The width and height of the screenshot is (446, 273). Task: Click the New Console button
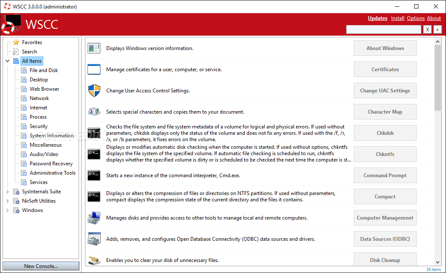point(41,266)
